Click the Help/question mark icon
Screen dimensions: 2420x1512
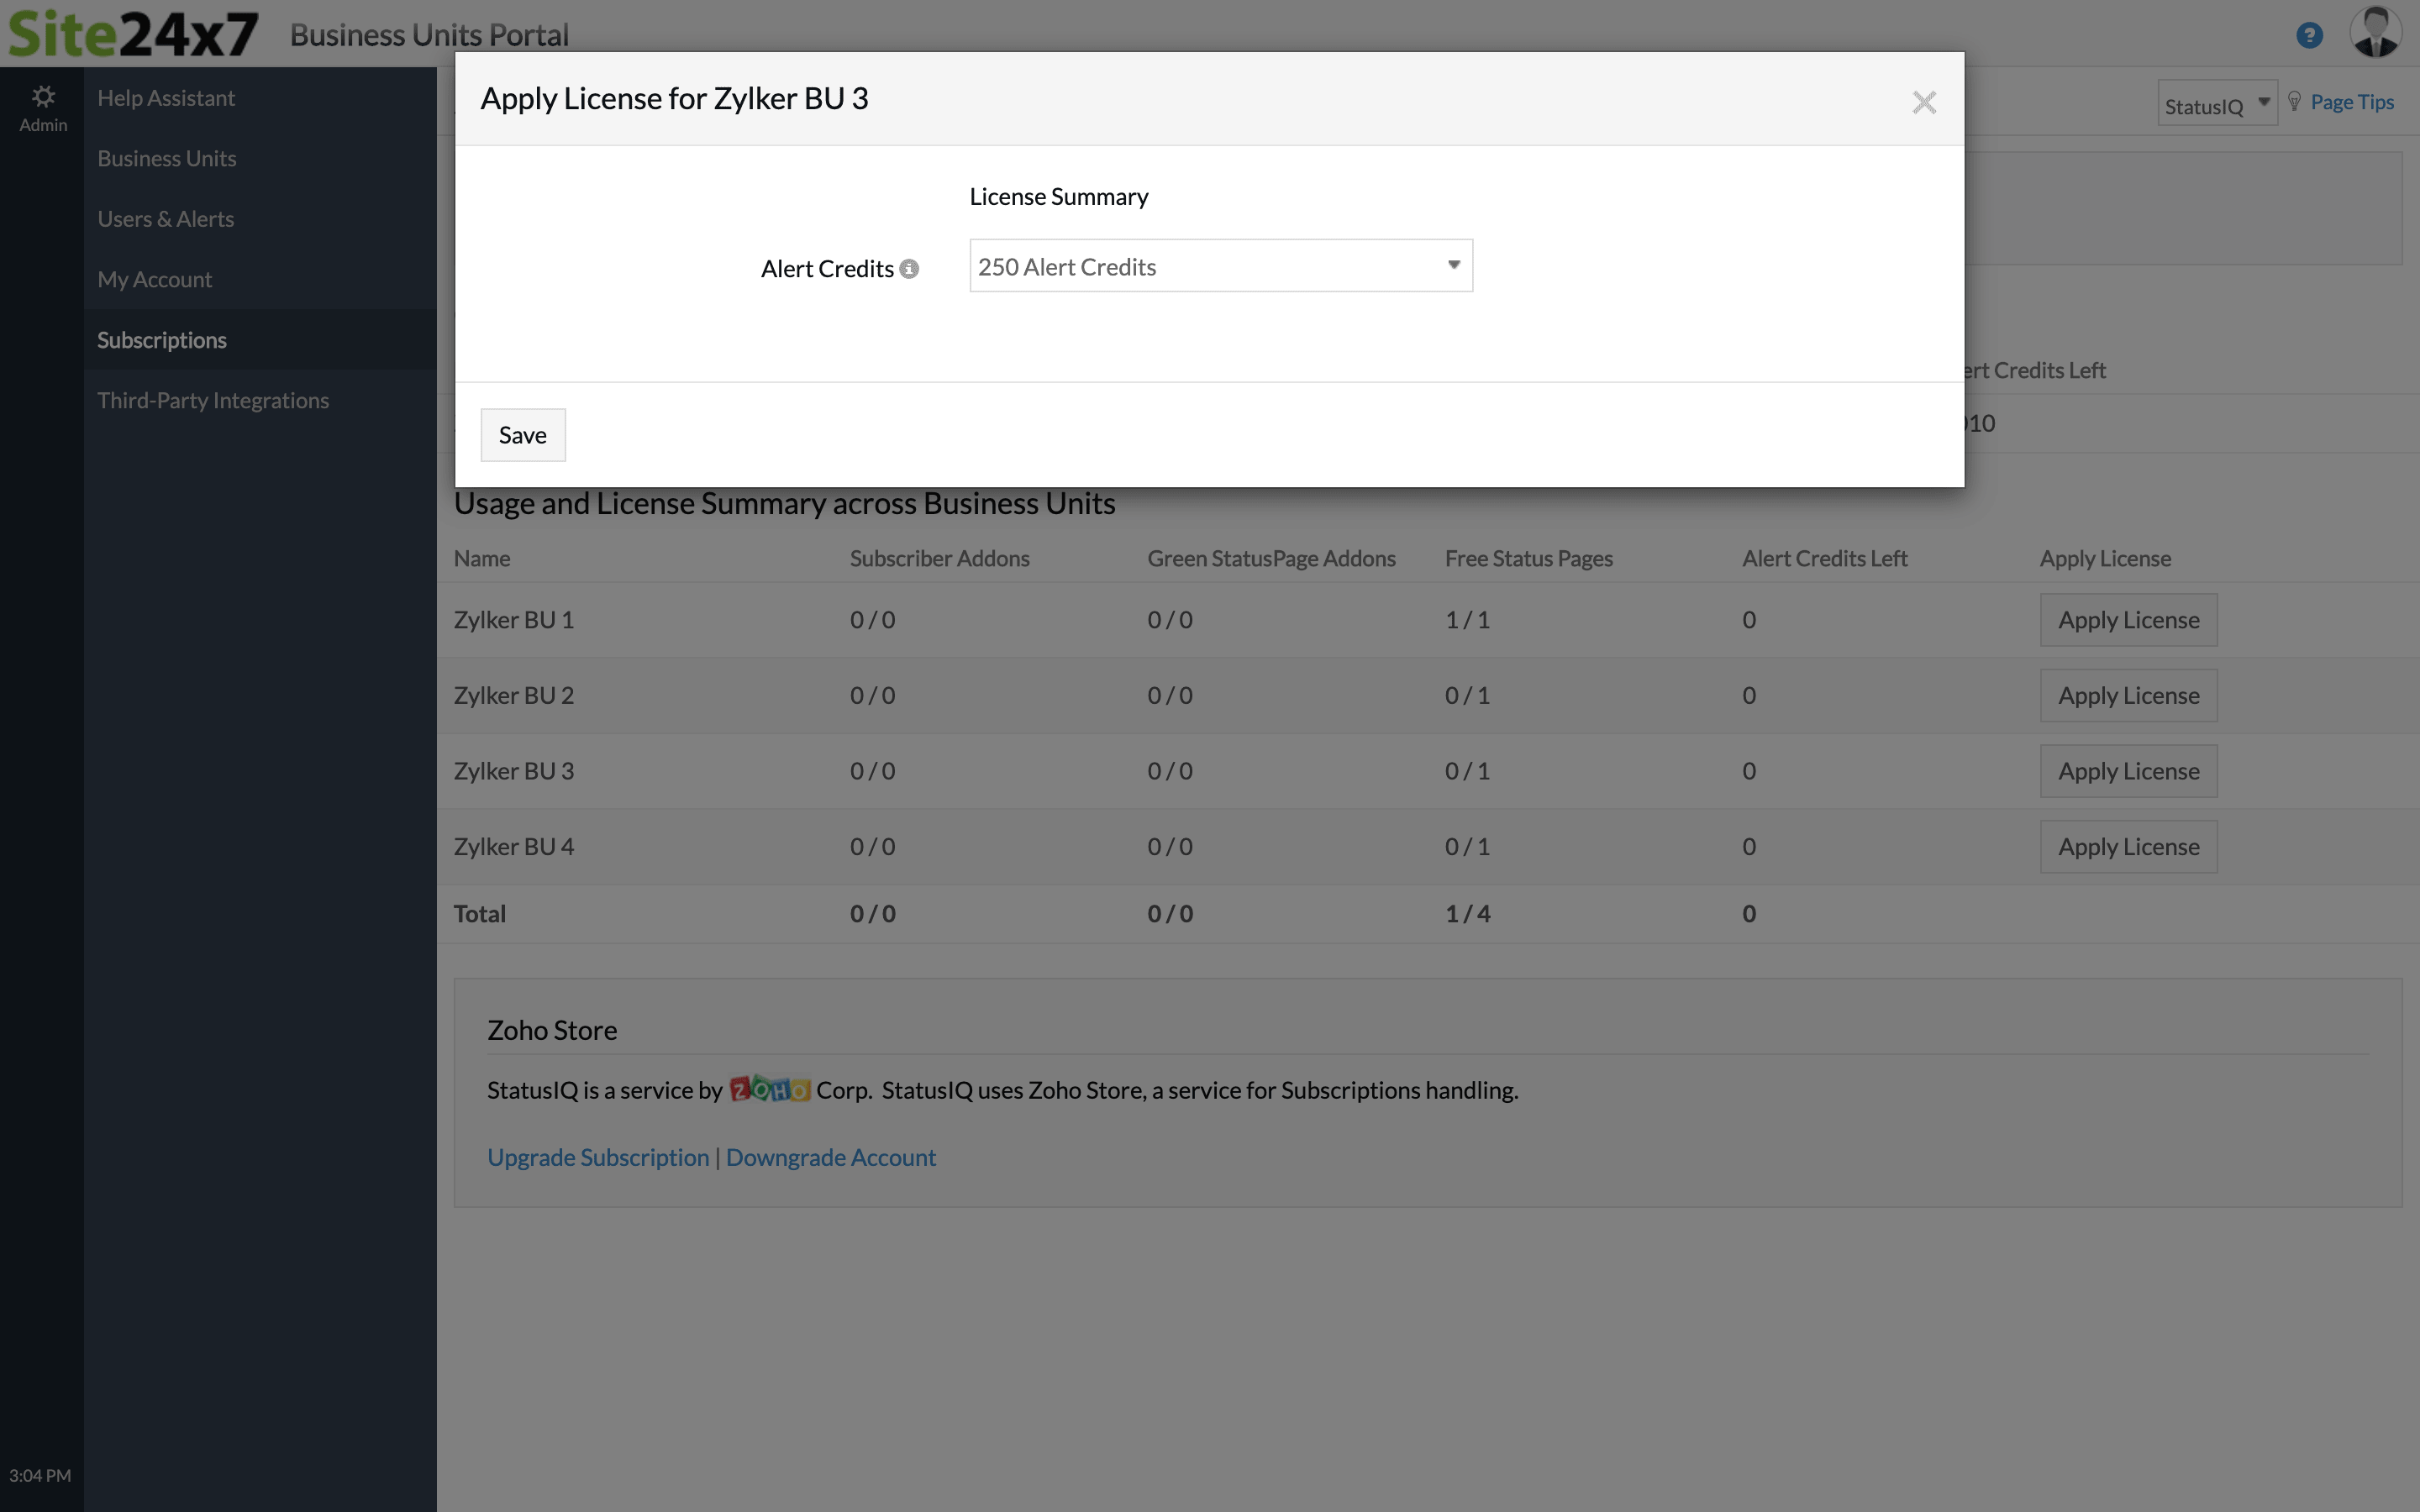(2310, 33)
